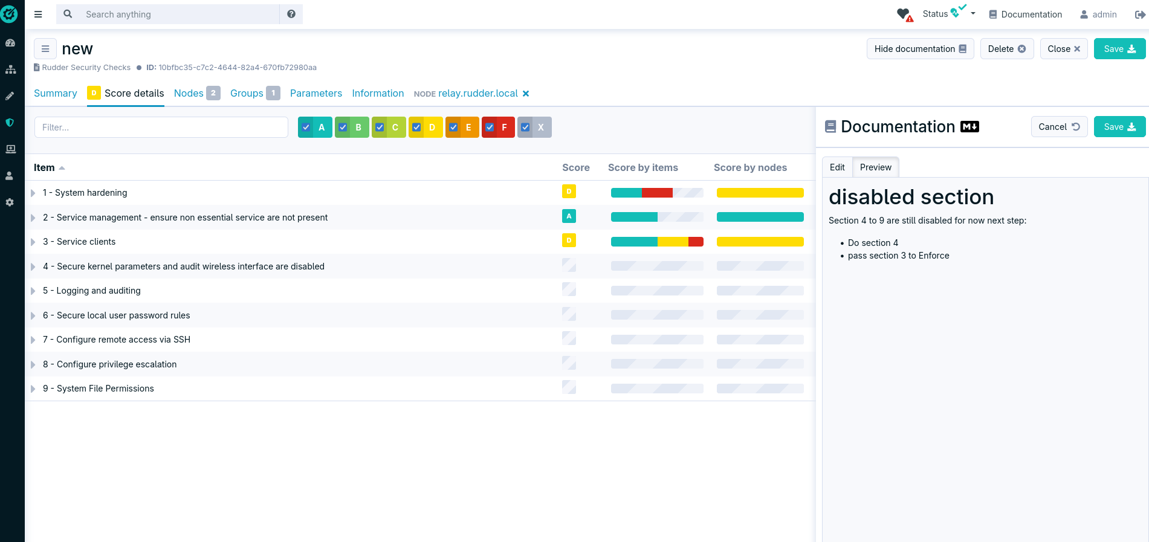
Task: Open the dashboard gauge icon in sidebar
Action: pos(10,43)
